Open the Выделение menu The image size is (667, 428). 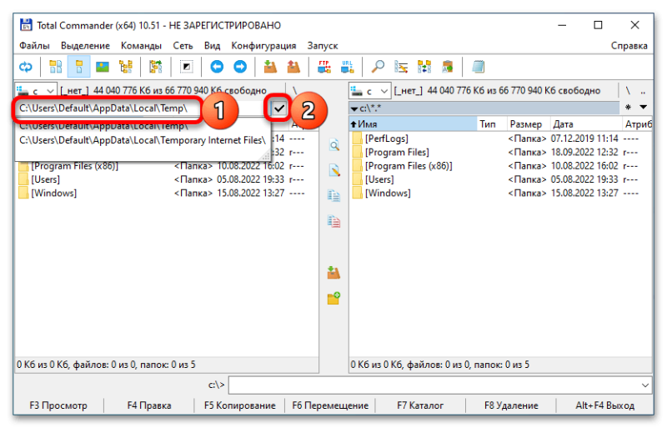84,46
